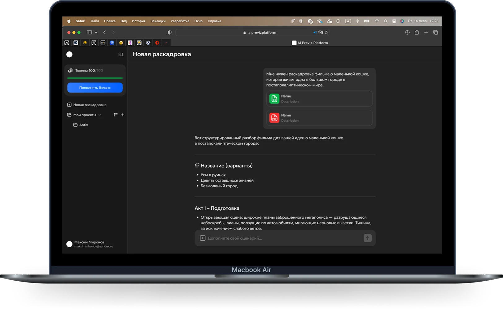Open Закладки menu

158,21
